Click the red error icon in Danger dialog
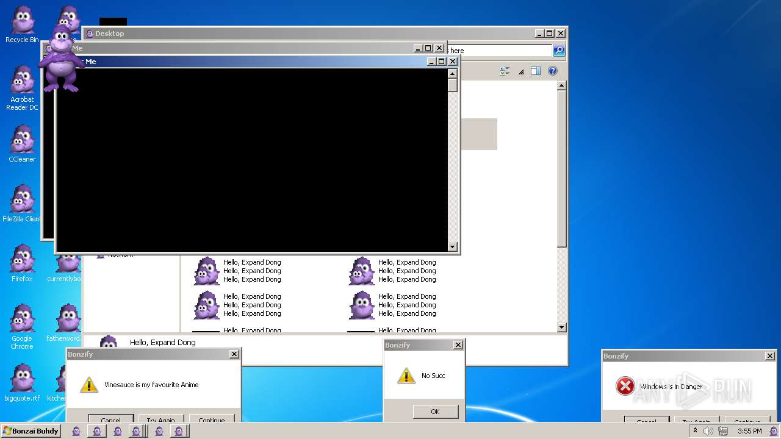The image size is (781, 439). [x=625, y=386]
